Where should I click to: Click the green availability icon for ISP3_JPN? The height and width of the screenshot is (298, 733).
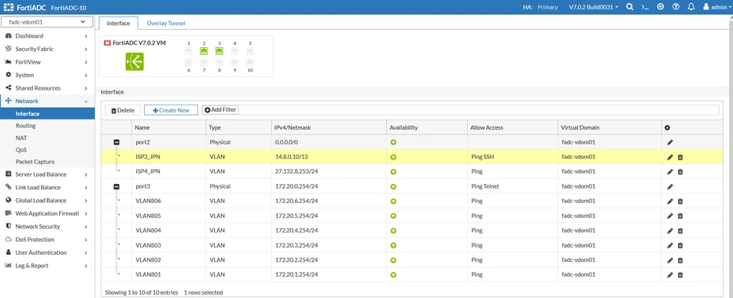click(393, 157)
